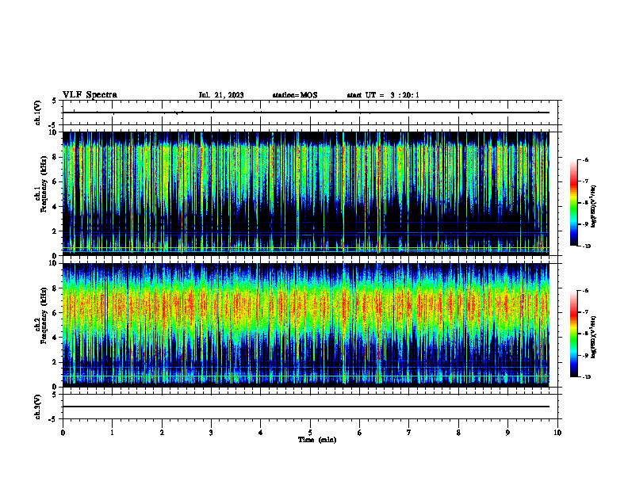Click the ch.1 voltage waveform trace

pyautogui.click(x=305, y=113)
